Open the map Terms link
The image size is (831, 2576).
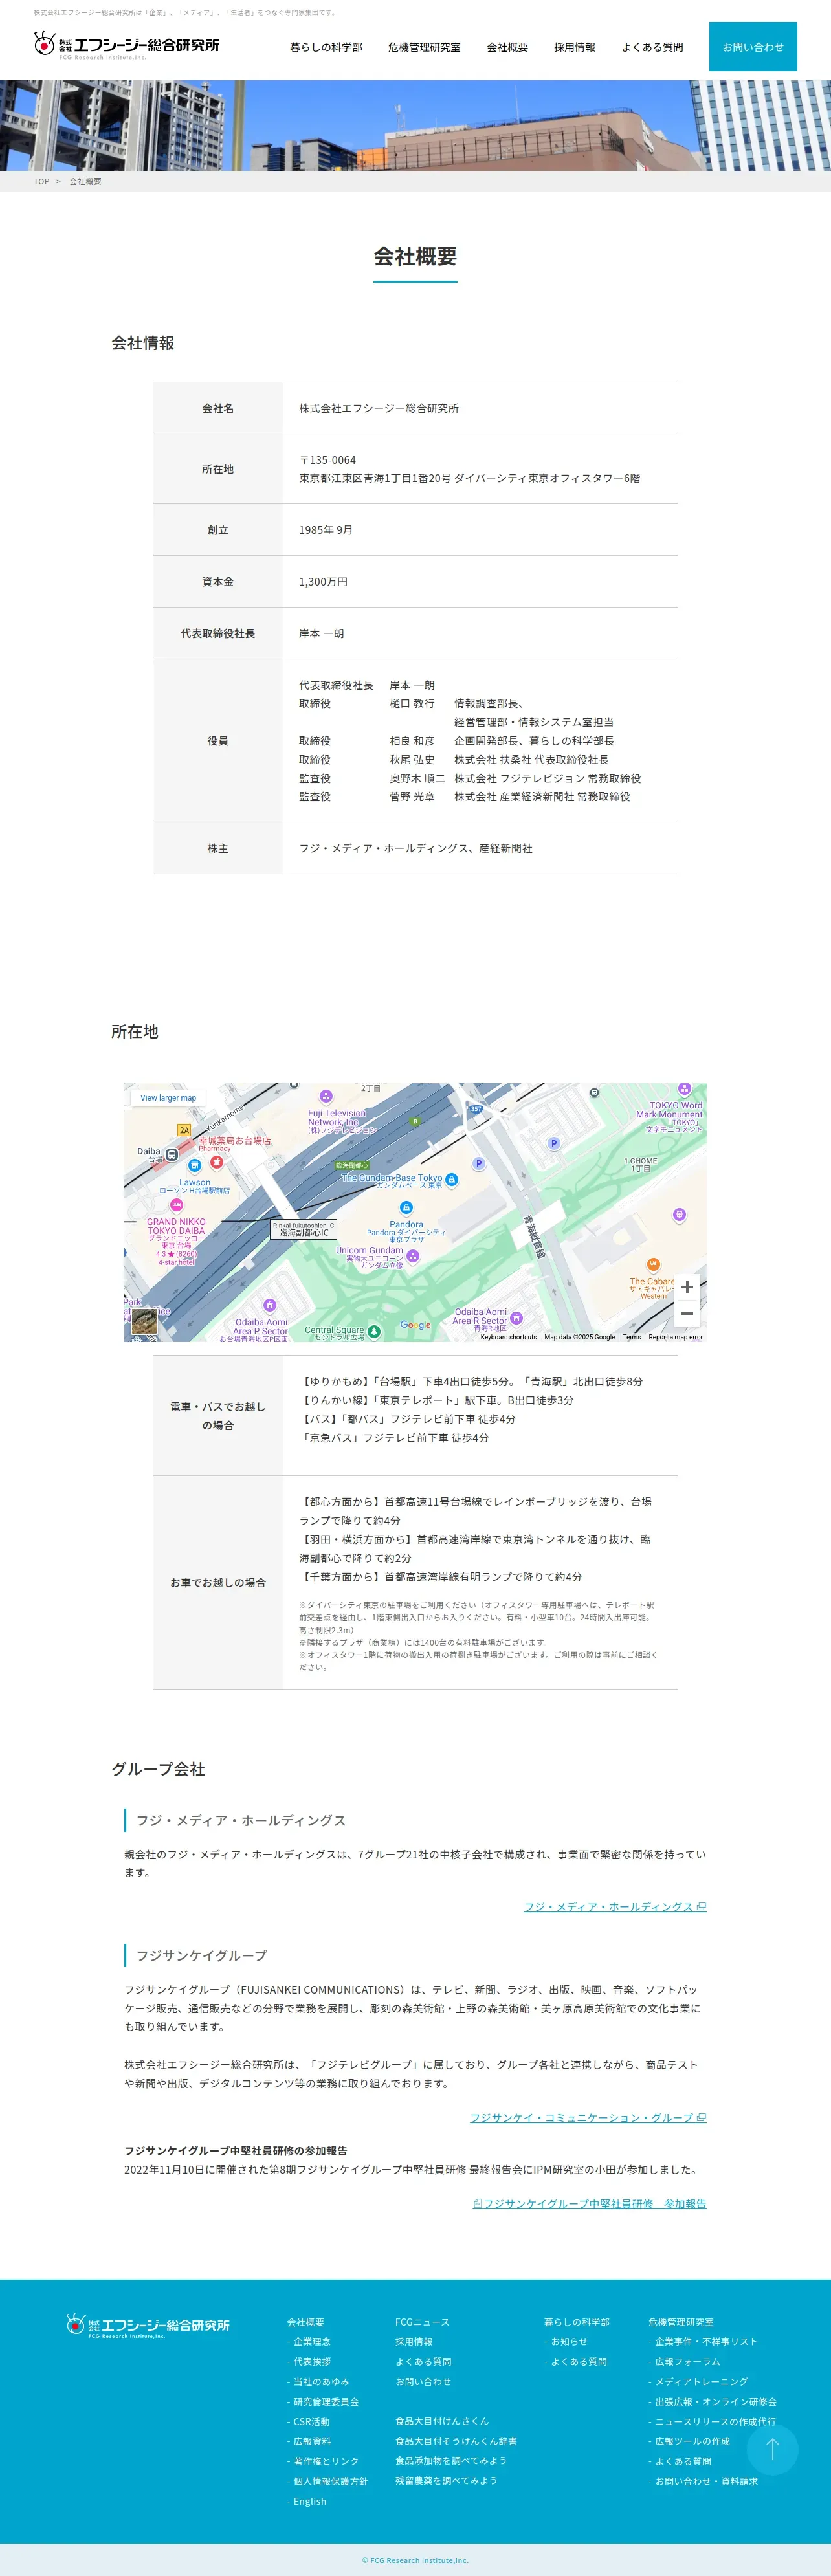pos(632,1337)
